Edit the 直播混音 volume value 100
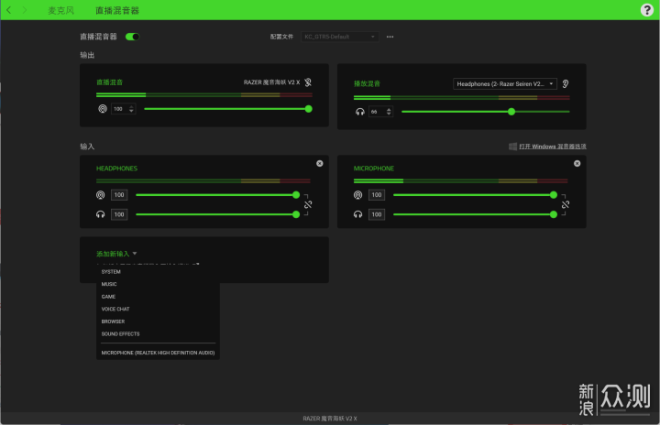Screen dimensions: 660x425 coord(118,109)
